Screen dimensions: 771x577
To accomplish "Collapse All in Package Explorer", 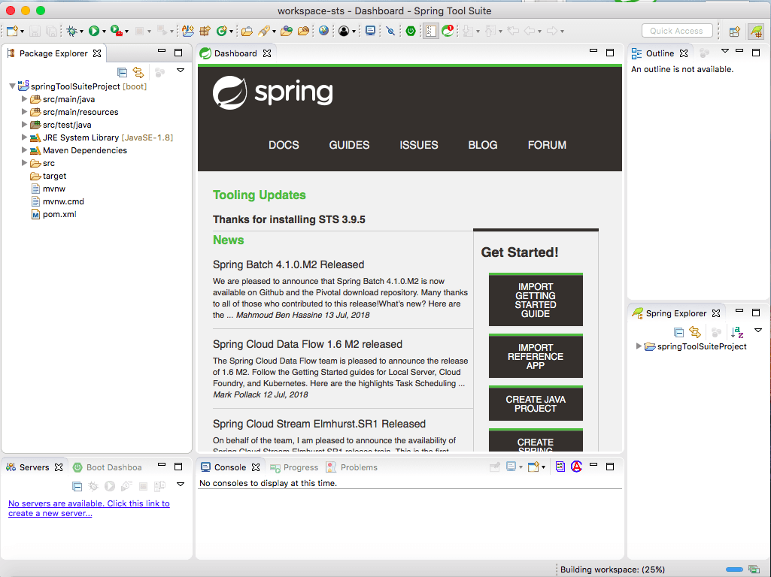I will point(123,73).
